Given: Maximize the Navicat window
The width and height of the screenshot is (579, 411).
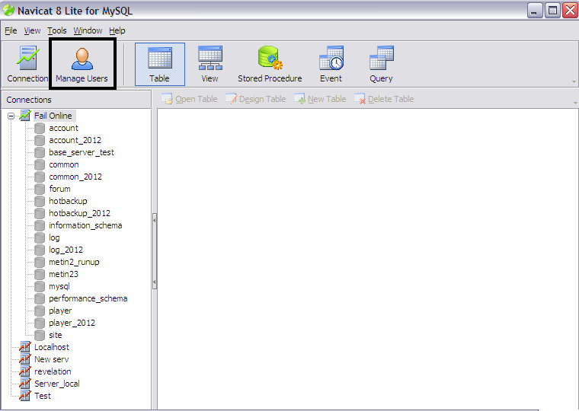Looking at the screenshot, I should coord(552,11).
